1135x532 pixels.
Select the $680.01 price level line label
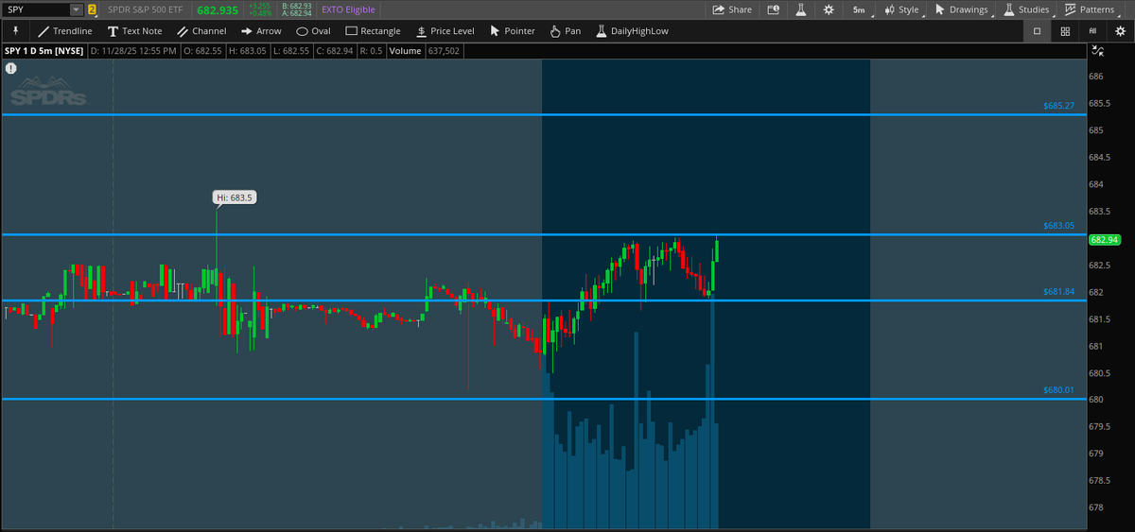tap(1059, 390)
